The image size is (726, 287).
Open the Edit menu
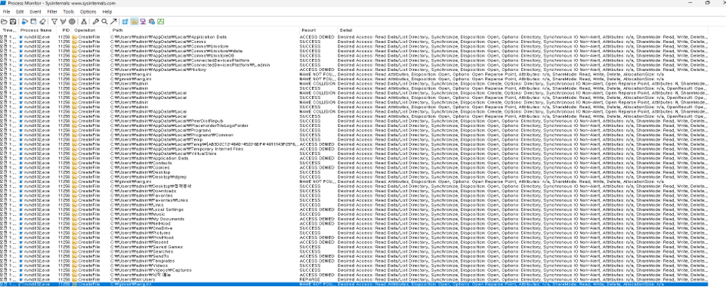pos(20,11)
